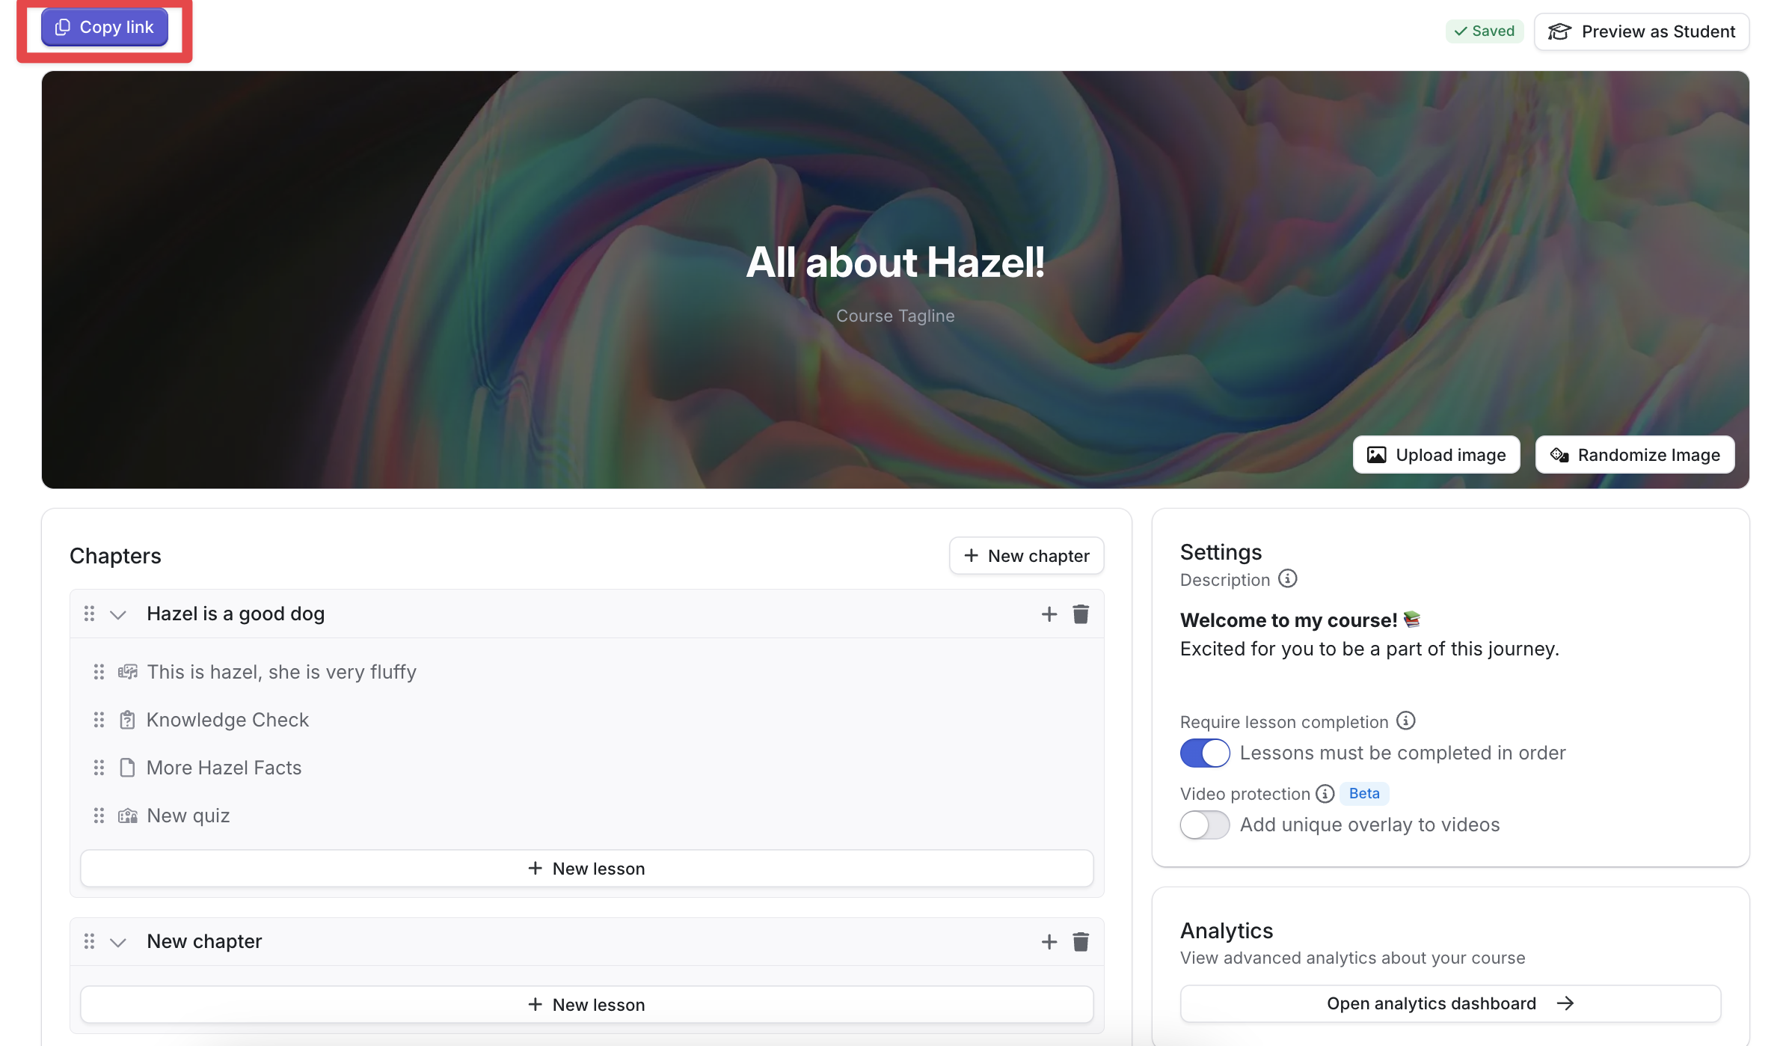
Task: Click trash icon on 'New chapter' row
Action: pyautogui.click(x=1080, y=941)
